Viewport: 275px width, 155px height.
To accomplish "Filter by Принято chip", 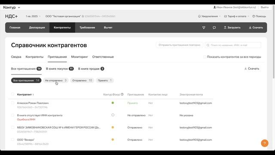I will [105, 81].
